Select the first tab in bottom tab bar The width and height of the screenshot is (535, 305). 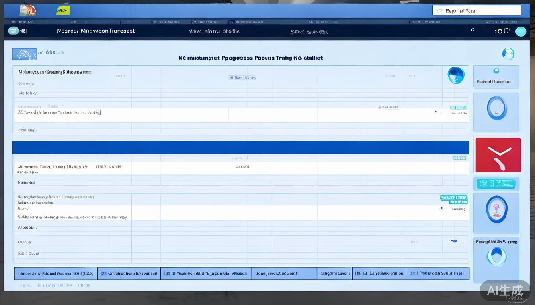[x=56, y=273]
